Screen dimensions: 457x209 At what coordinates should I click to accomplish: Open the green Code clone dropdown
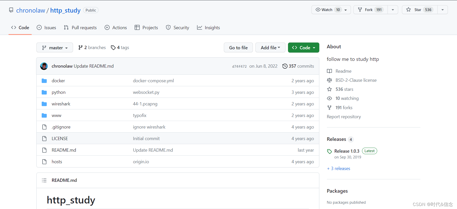(304, 48)
